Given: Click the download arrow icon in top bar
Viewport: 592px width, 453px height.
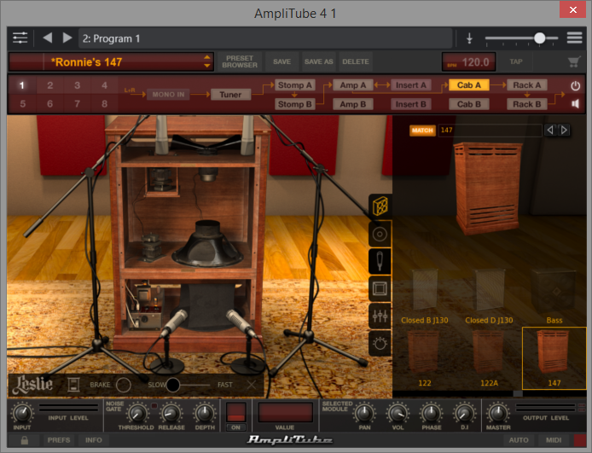Looking at the screenshot, I should [469, 38].
